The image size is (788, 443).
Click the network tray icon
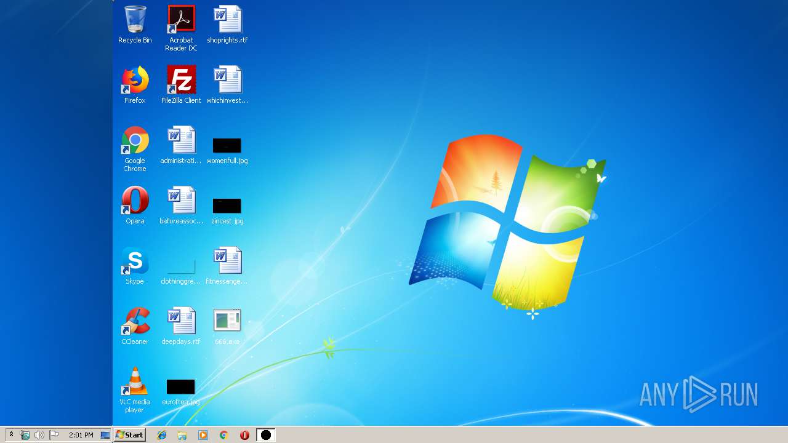point(25,435)
